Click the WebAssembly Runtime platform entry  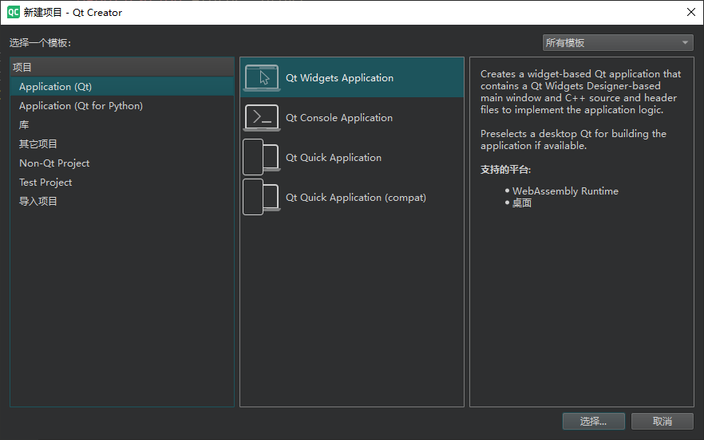tap(565, 191)
